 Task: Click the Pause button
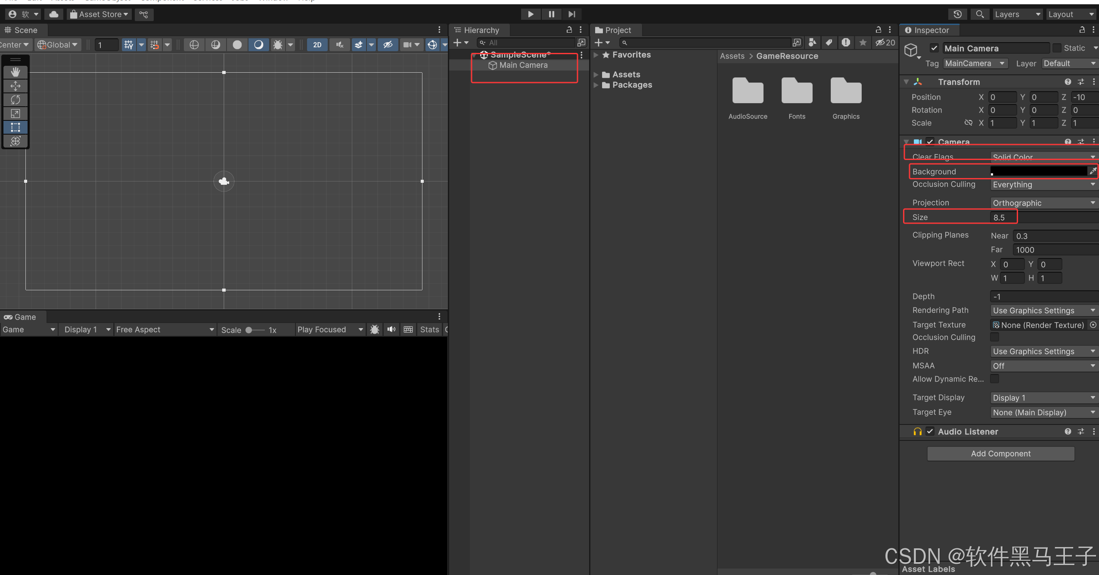tap(551, 14)
